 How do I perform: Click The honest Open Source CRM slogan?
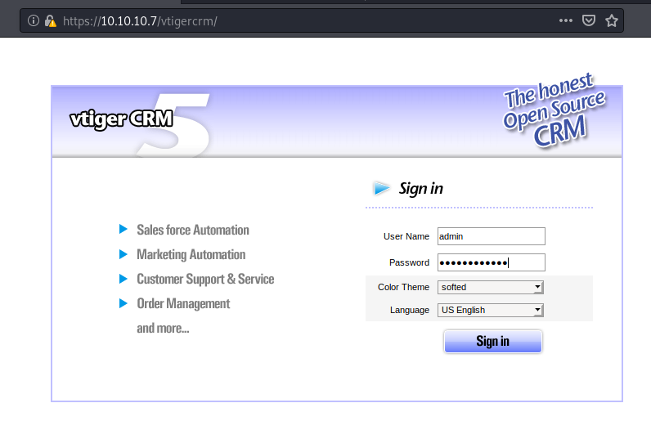(x=554, y=110)
